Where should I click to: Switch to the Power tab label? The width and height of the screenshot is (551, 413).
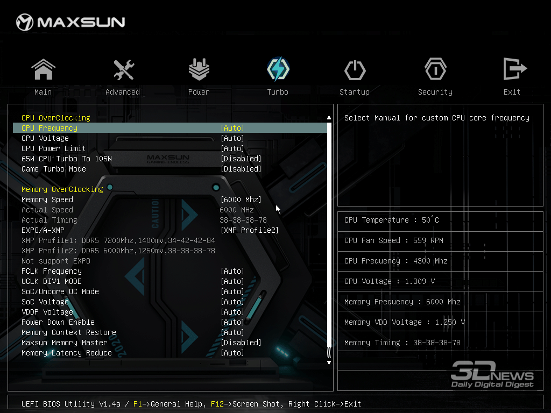pyautogui.click(x=199, y=92)
